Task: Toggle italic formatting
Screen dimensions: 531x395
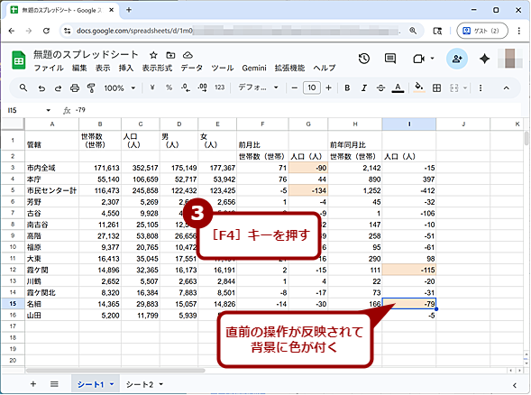Action: (x=364, y=88)
